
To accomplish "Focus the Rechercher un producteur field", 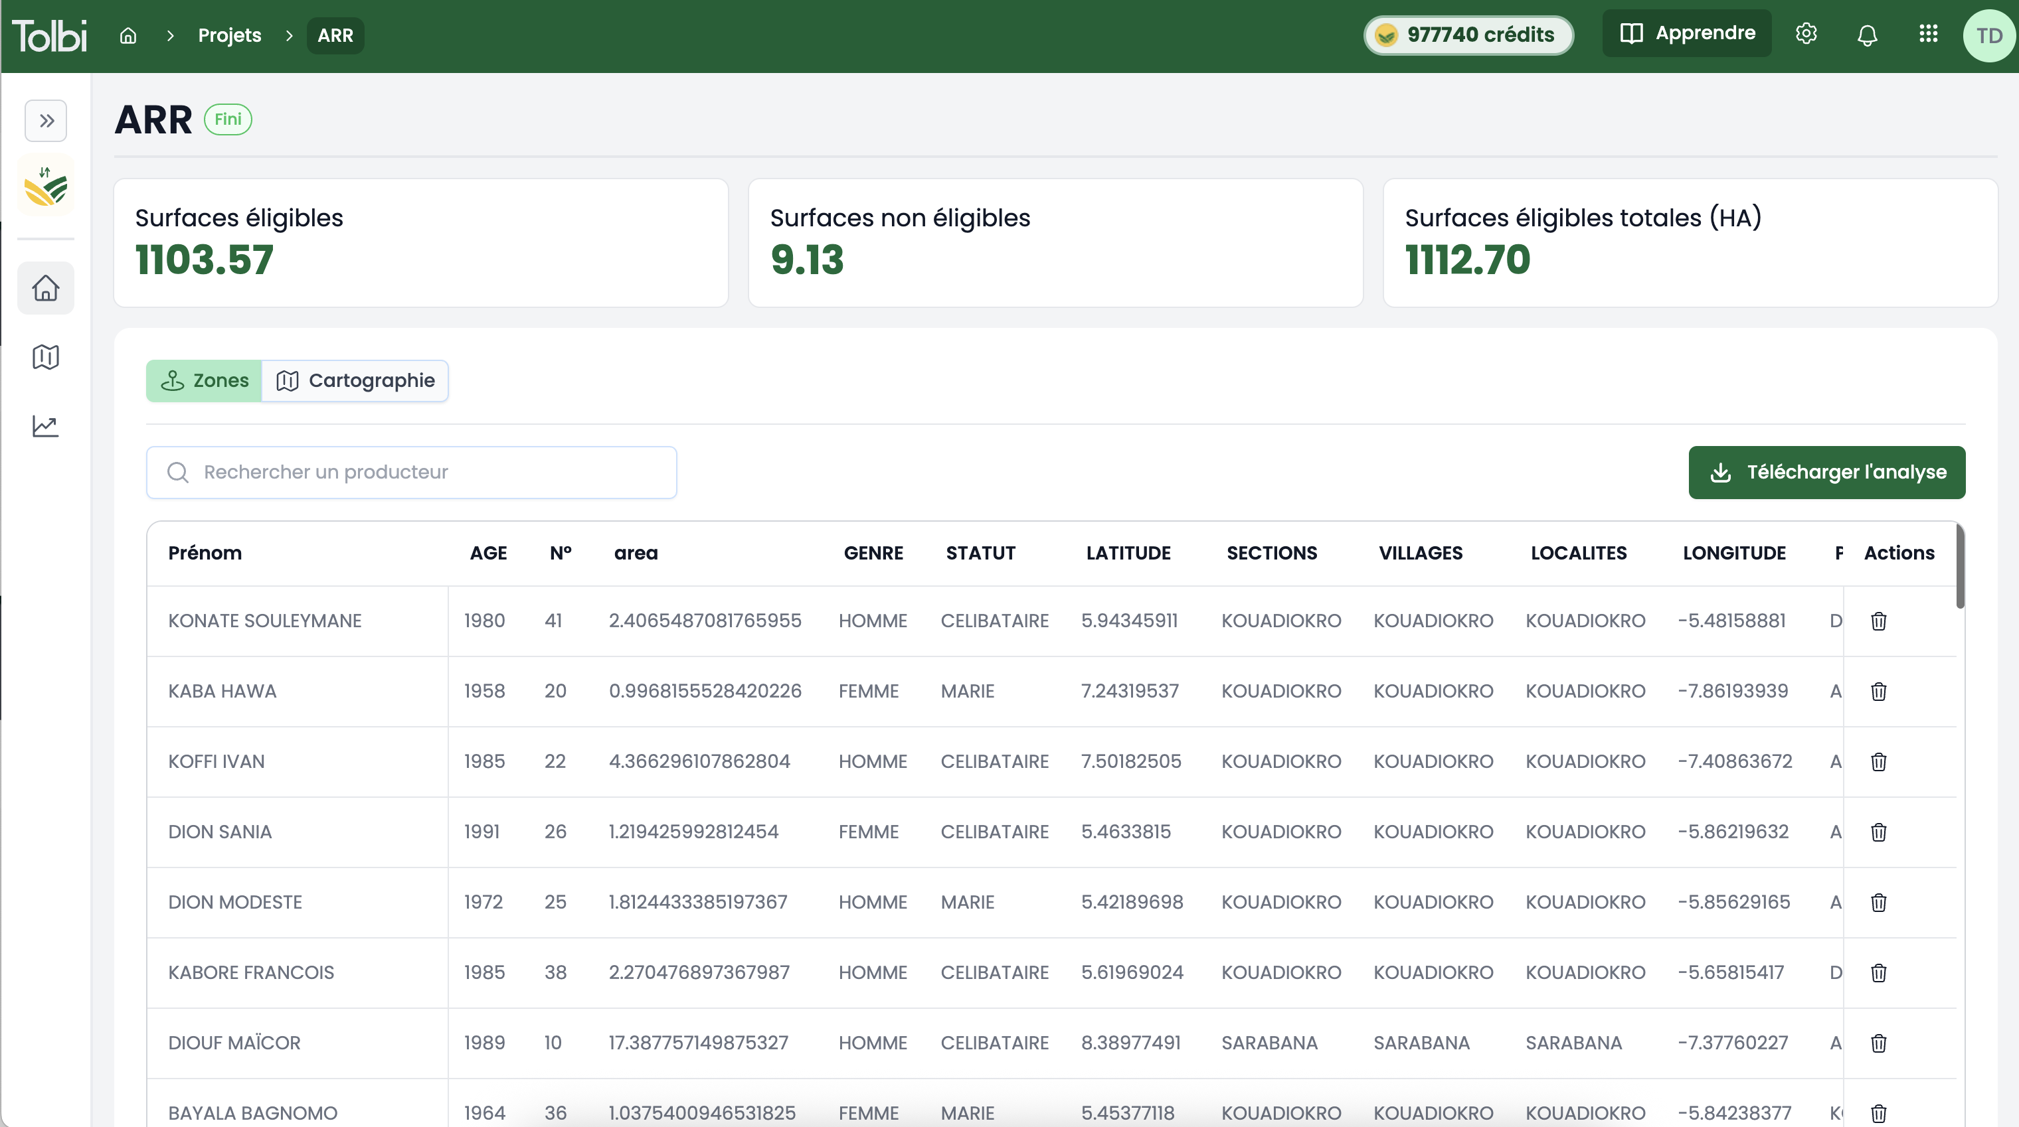I will tap(412, 473).
